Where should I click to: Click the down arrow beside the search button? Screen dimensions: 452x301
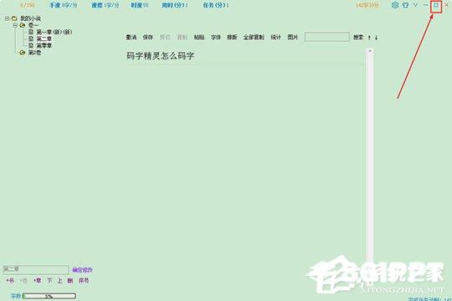(x=376, y=38)
